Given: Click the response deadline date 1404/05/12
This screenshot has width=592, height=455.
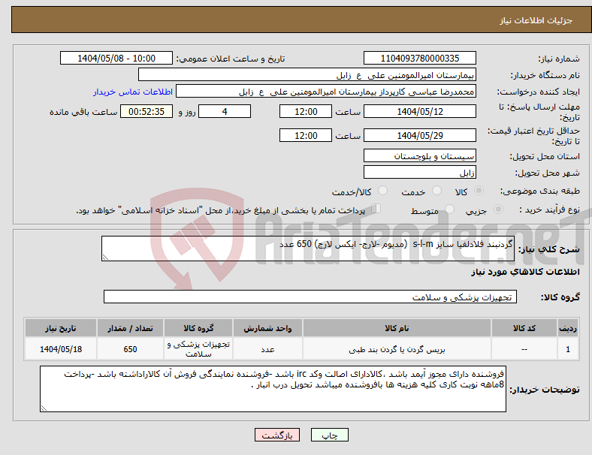Looking at the screenshot, I should pos(419,112).
